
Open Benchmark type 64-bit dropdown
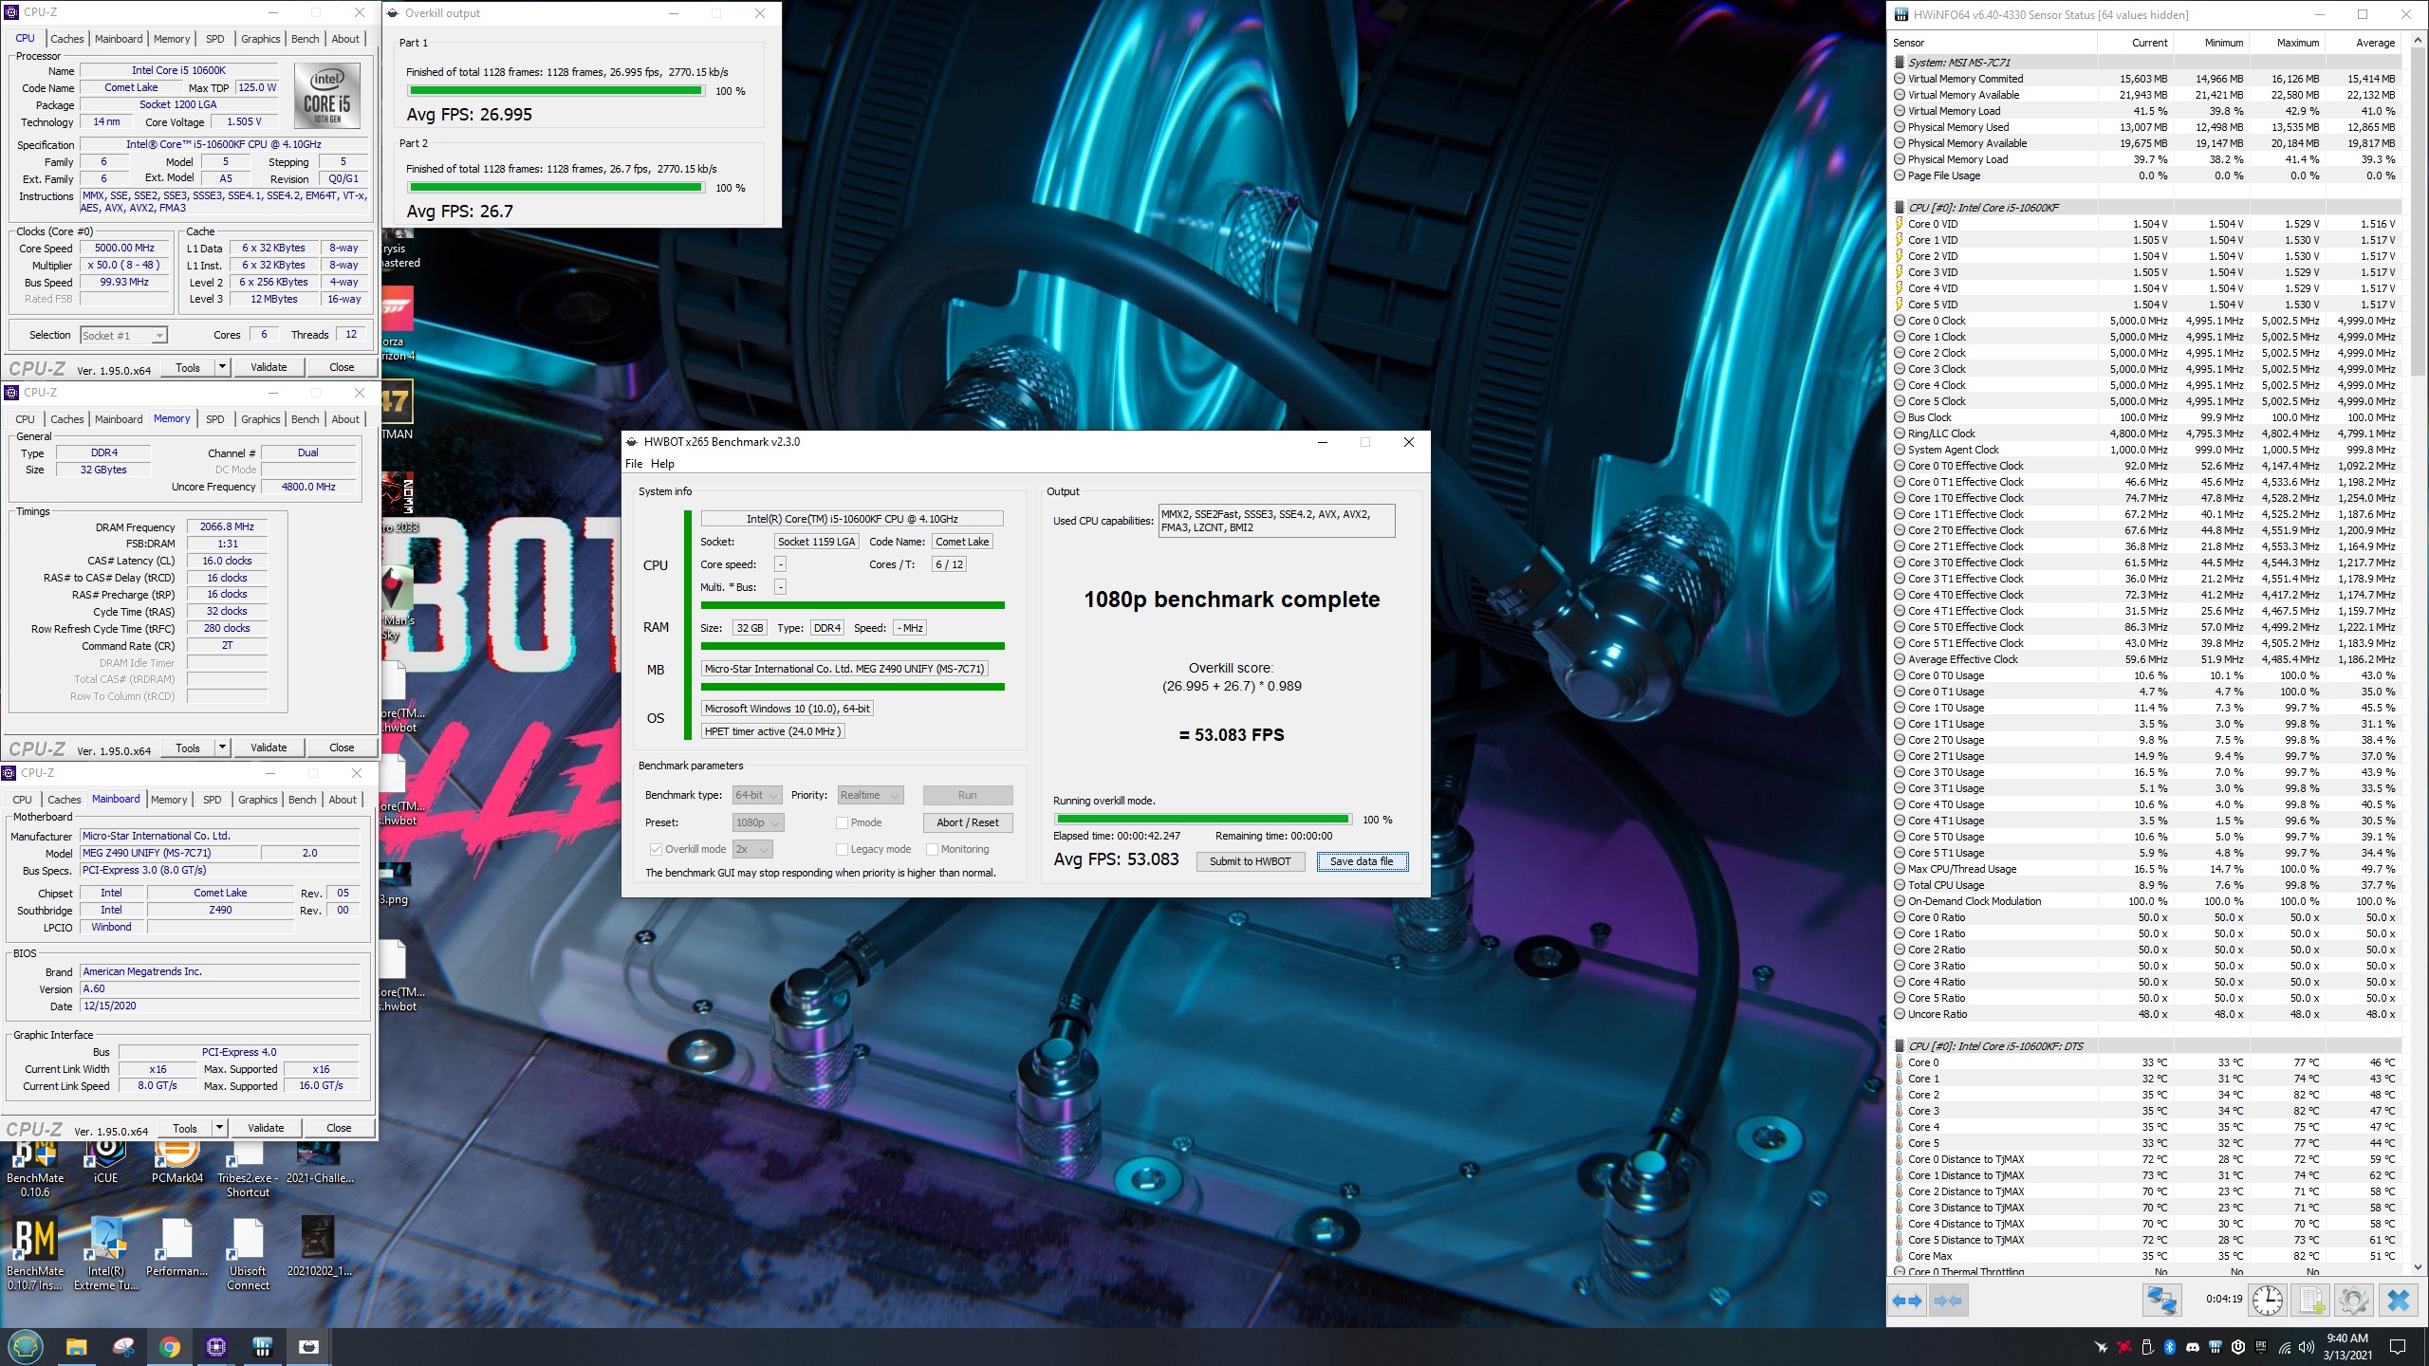(x=757, y=795)
